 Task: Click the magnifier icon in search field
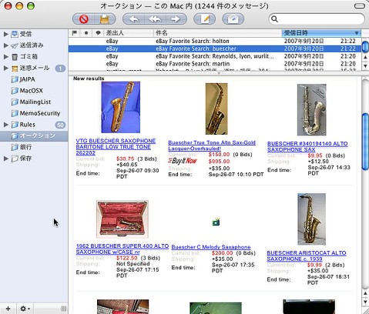274,19
